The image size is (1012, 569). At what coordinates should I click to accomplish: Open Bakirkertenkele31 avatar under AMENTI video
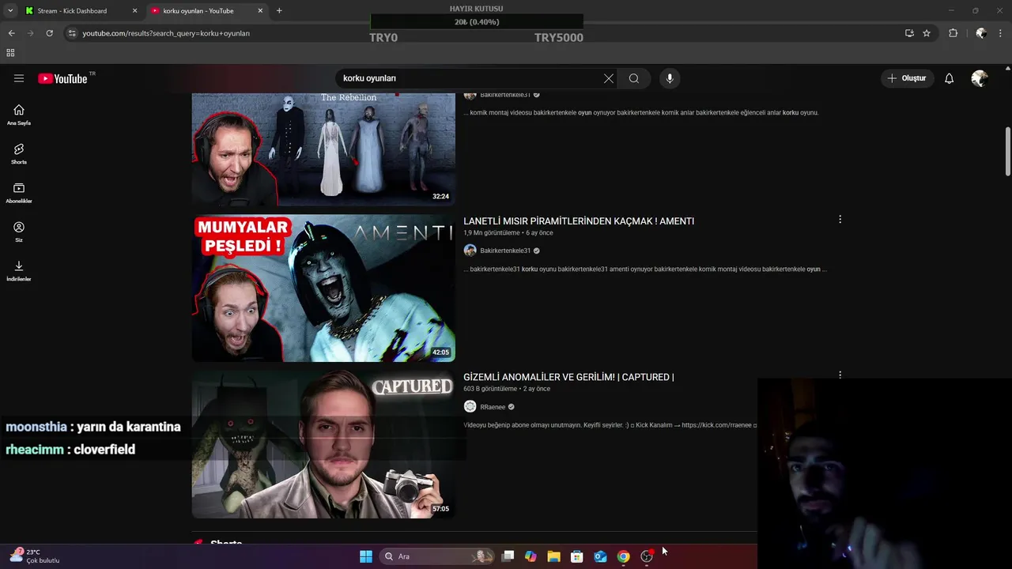(x=470, y=251)
